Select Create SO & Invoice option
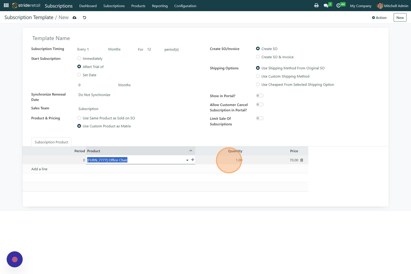 [x=258, y=57]
